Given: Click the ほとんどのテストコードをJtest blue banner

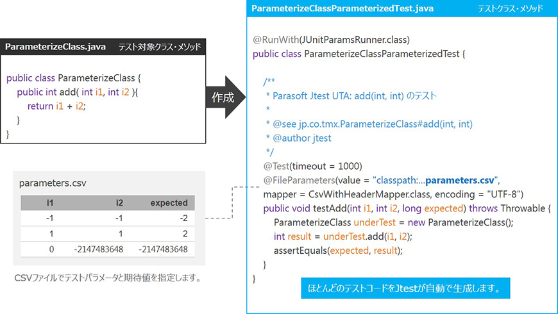Looking at the screenshot, I should (405, 288).
